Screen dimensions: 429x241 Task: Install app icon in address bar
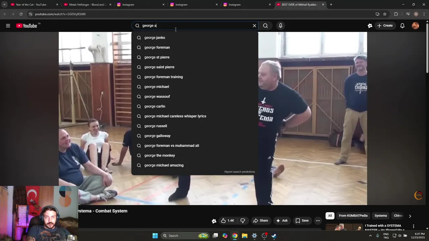pos(377,14)
